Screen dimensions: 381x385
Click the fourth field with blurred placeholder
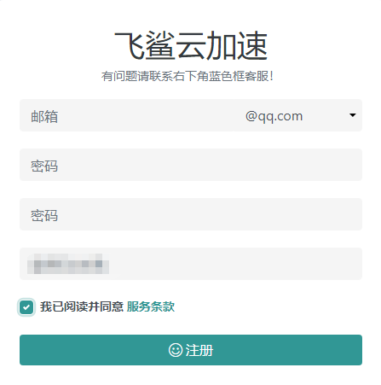click(x=191, y=264)
